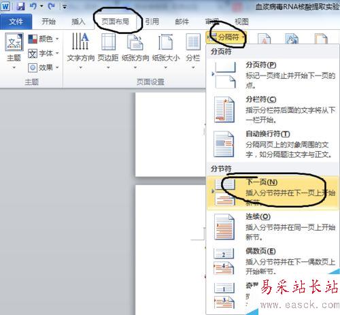
Task: Expand the 文字方向 dropdown arrow
Action: 81,67
